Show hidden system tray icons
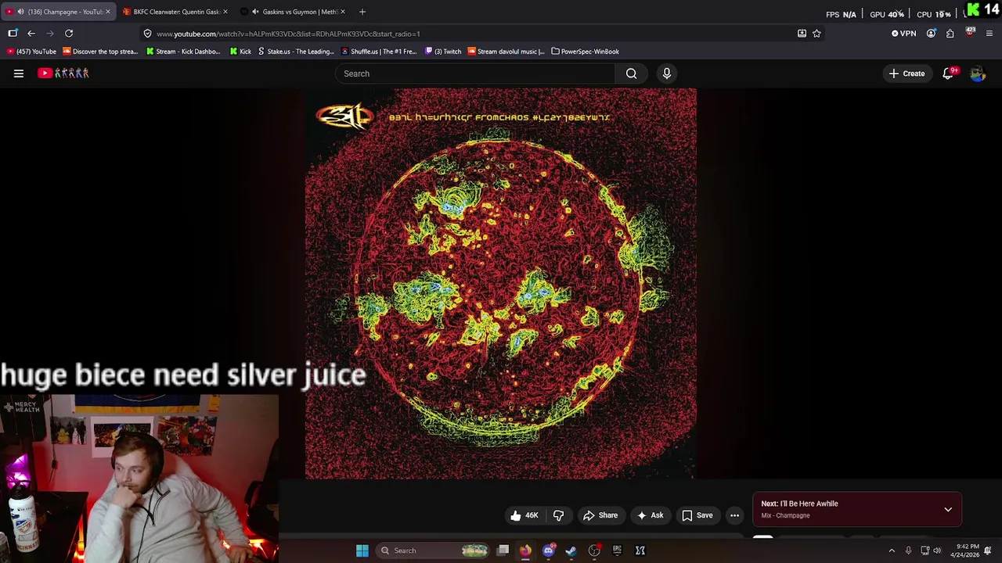Screen dimensions: 1002x563 click(x=892, y=550)
